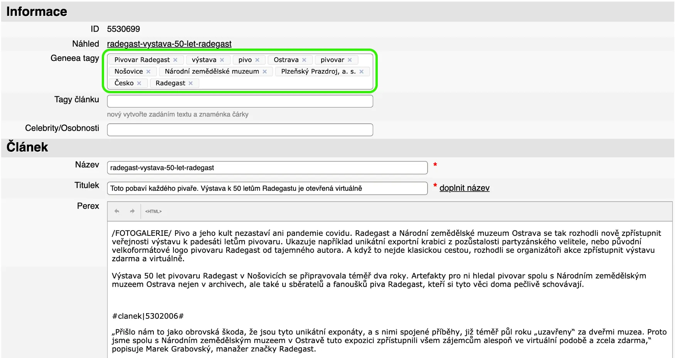The height and width of the screenshot is (358, 675).
Task: Click the undo arrow in Perex editor
Action: tap(117, 211)
